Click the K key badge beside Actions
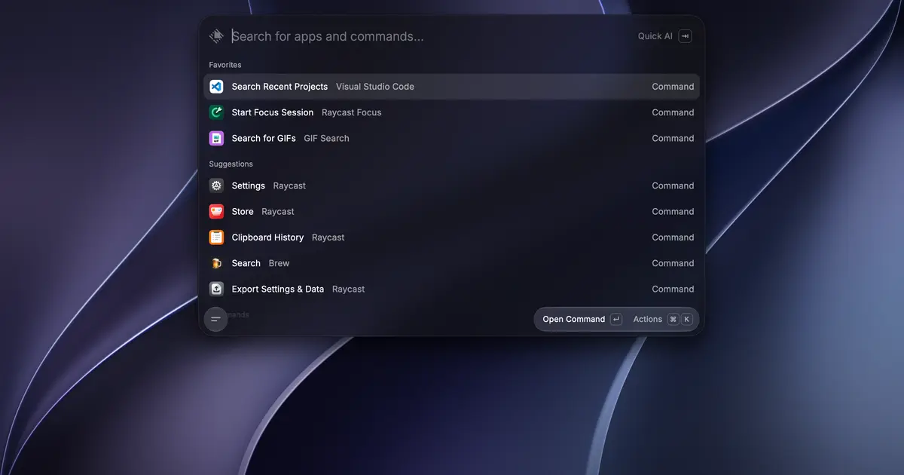This screenshot has width=904, height=475. 686,319
